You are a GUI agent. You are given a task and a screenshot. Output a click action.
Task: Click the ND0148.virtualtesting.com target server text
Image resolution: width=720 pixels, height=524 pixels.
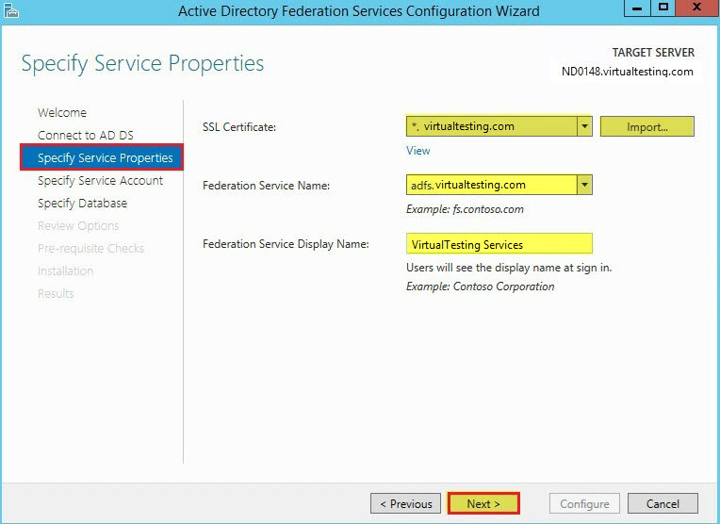(628, 72)
